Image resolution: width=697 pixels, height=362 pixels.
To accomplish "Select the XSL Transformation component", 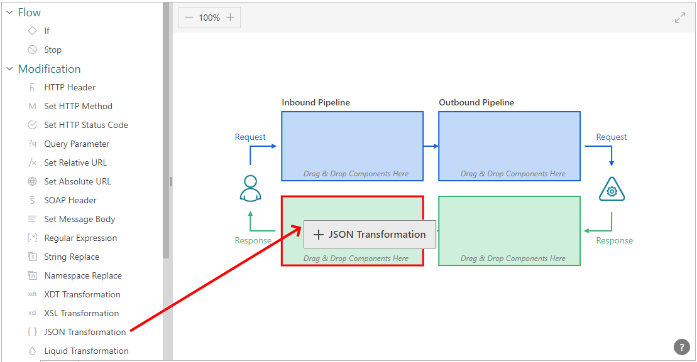I will pyautogui.click(x=81, y=313).
